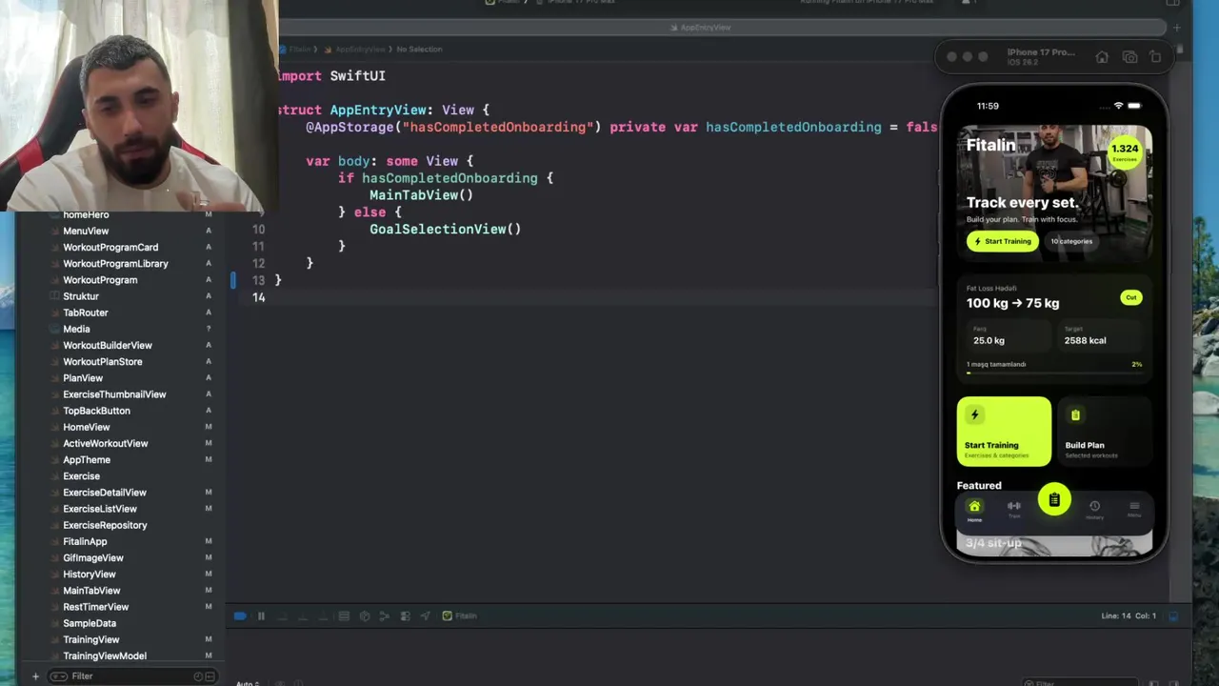Tap the 10 categories chip
This screenshot has height=686, width=1219.
[1071, 241]
